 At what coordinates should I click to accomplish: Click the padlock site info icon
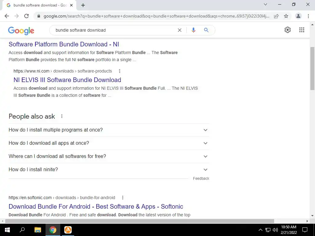point(39,16)
